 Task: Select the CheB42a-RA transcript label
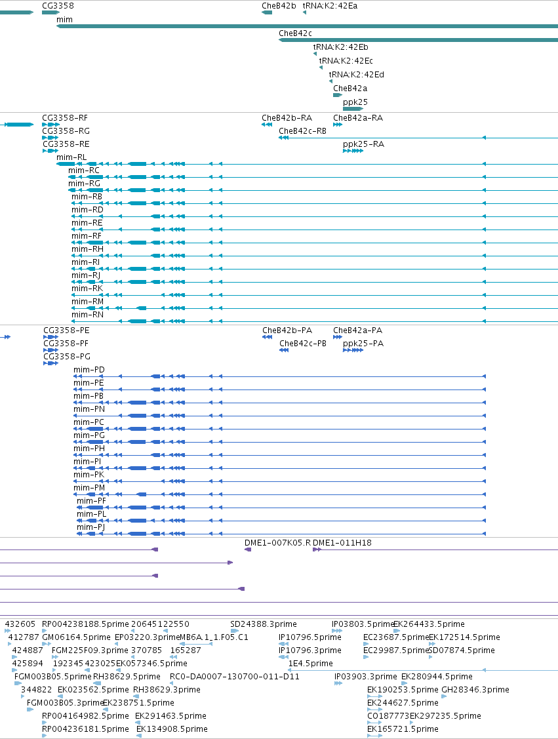(x=358, y=118)
